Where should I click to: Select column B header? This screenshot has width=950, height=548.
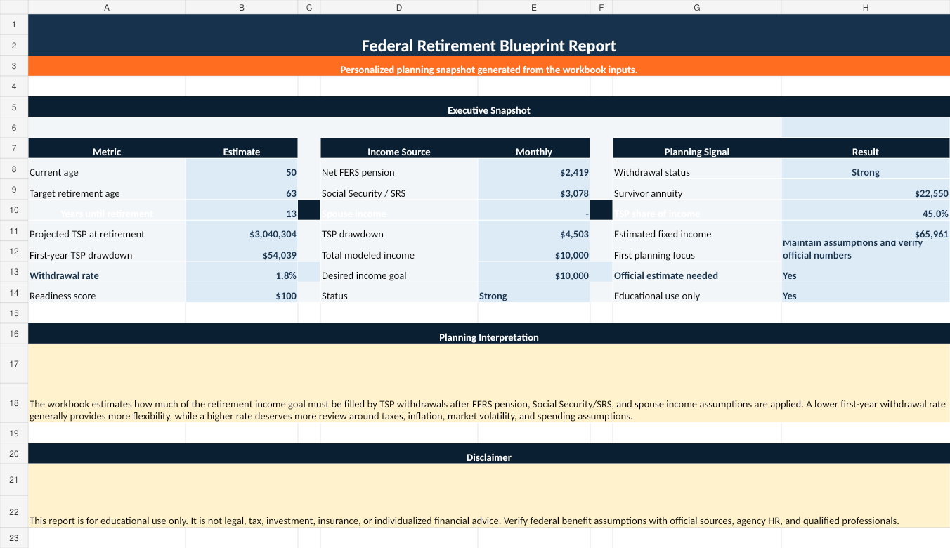pos(242,7)
